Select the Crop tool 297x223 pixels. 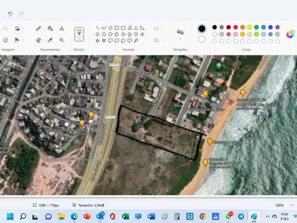(6, 29)
